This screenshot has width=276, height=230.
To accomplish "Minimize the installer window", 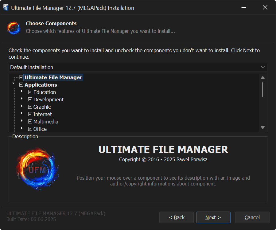I will coord(243,8).
